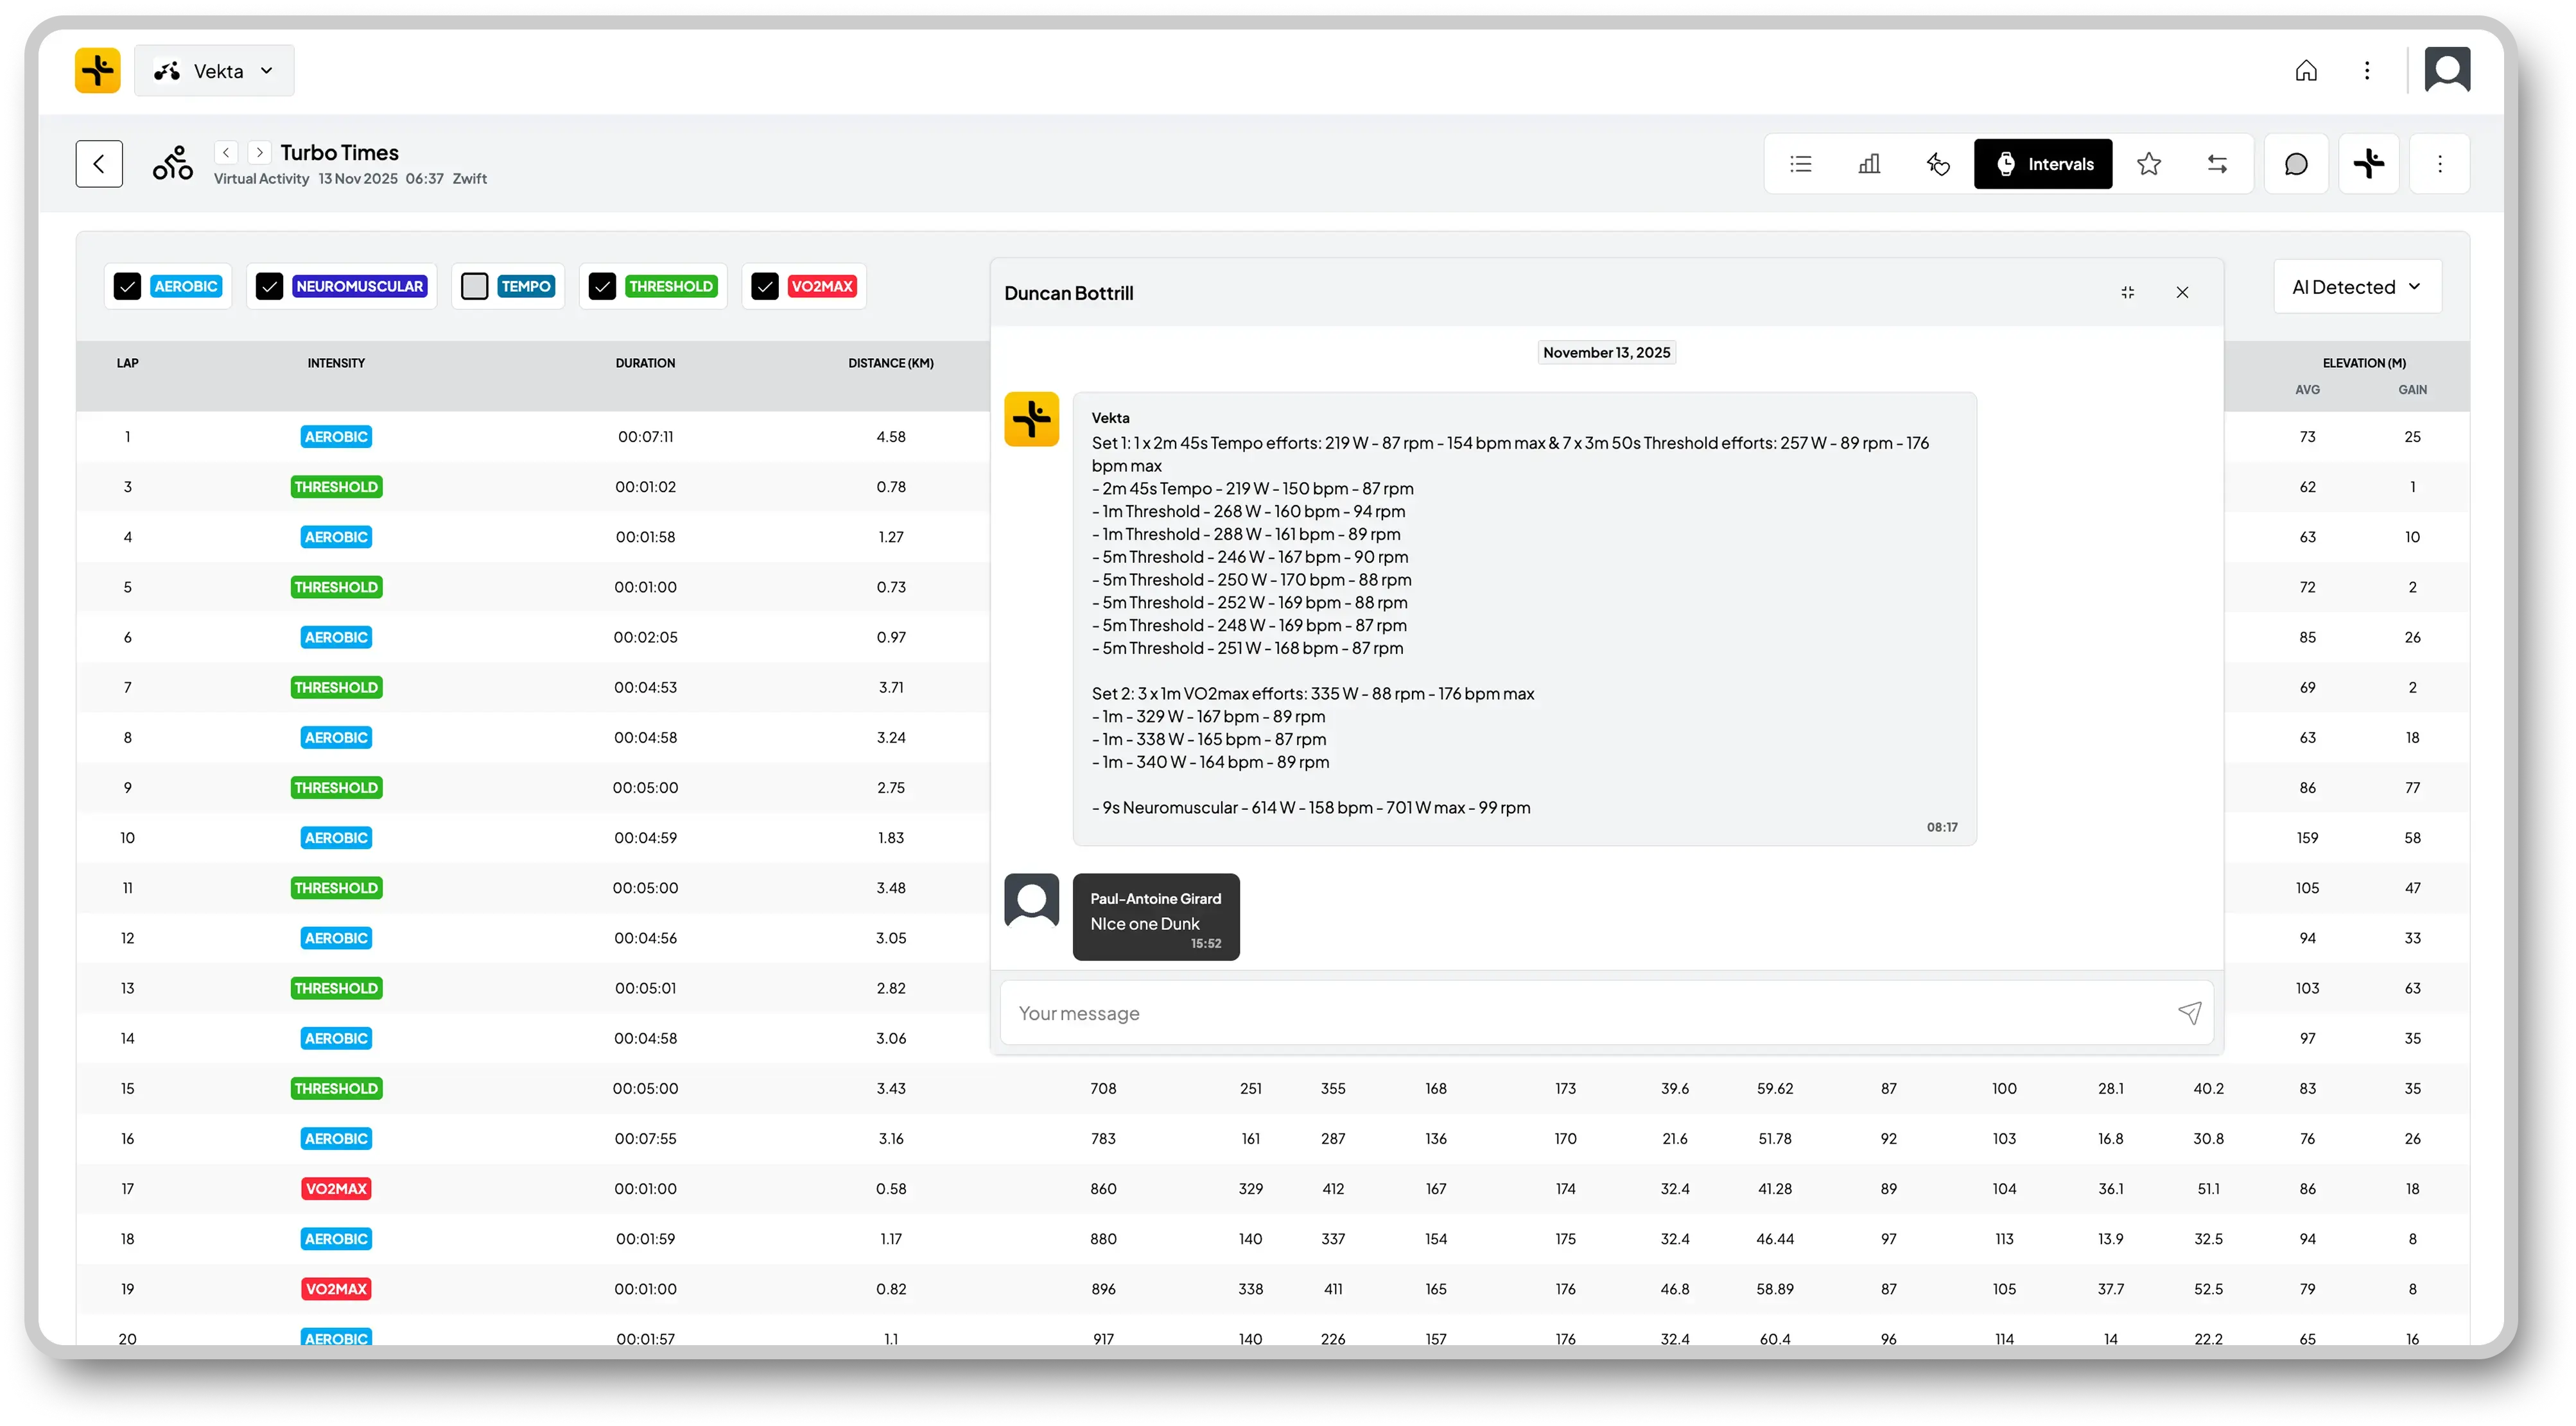Open the activity three-dot options menu

click(x=2439, y=164)
